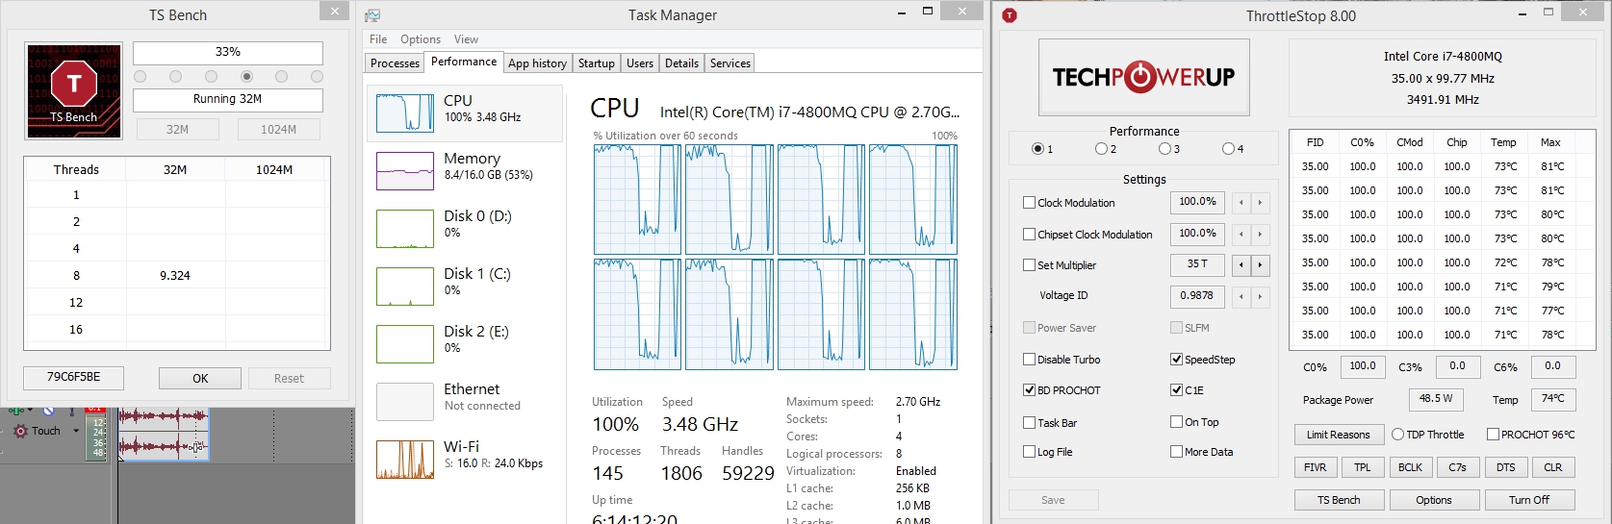
Task: Enable the Log File checkbox
Action: 1029,452
